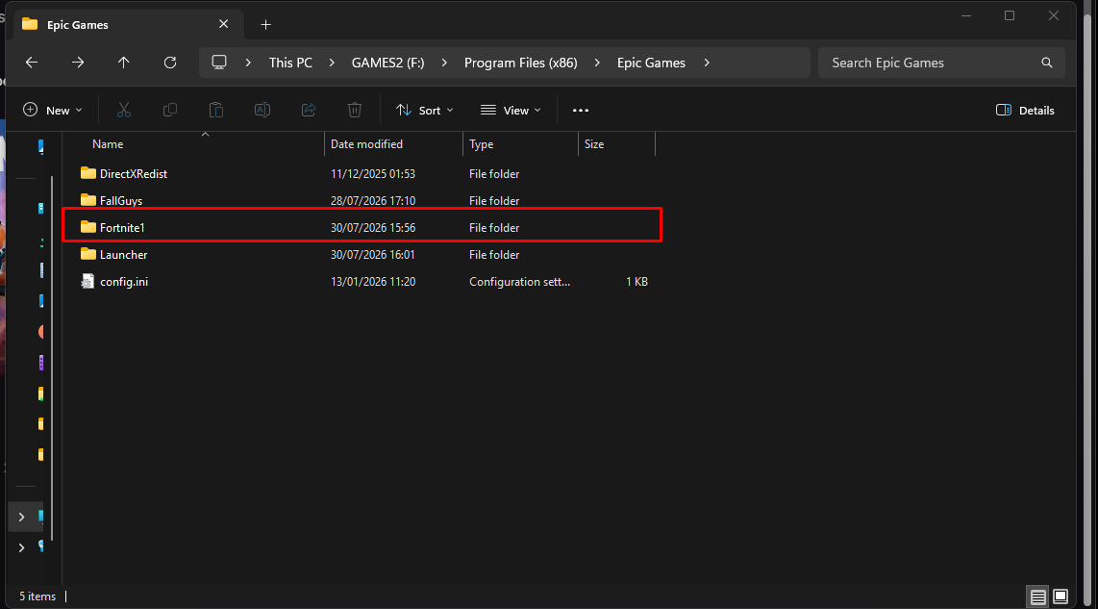The width and height of the screenshot is (1098, 609).
Task: Click Epic Games in breadcrumb
Action: [651, 63]
